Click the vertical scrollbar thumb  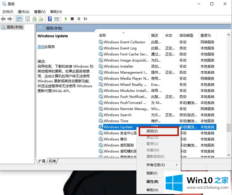click(x=229, y=128)
